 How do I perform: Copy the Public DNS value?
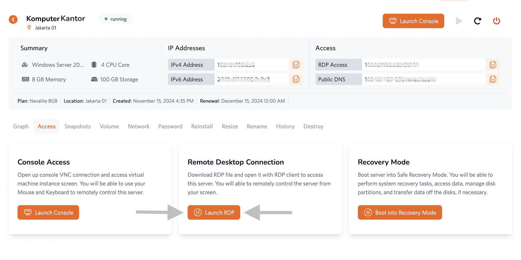[493, 79]
